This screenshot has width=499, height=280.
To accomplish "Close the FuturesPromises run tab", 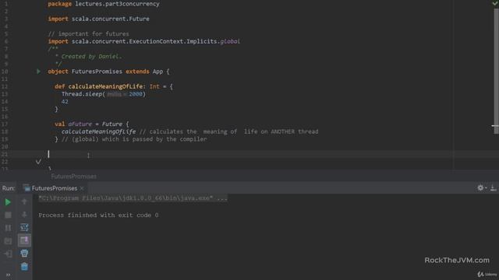I will pyautogui.click(x=82, y=188).
